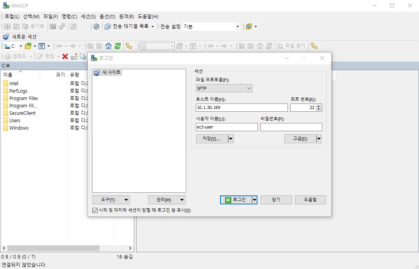Go forward in local panel history

73,46
